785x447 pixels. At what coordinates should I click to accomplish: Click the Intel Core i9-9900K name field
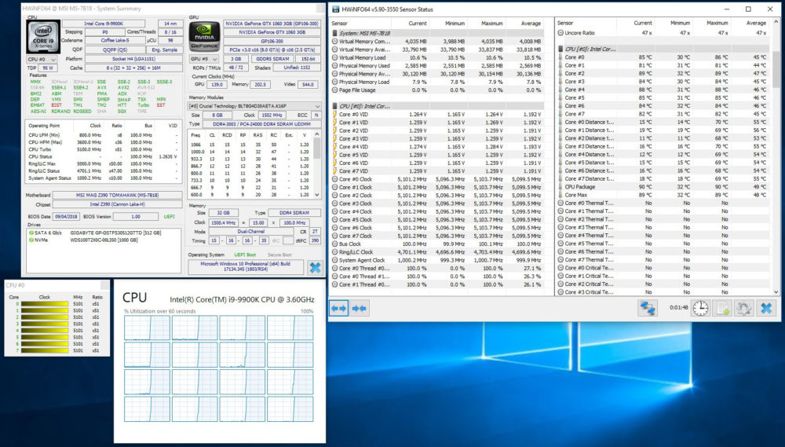tap(103, 24)
